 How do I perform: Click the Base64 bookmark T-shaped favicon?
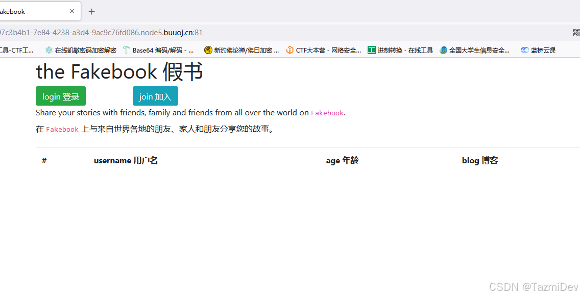point(127,51)
